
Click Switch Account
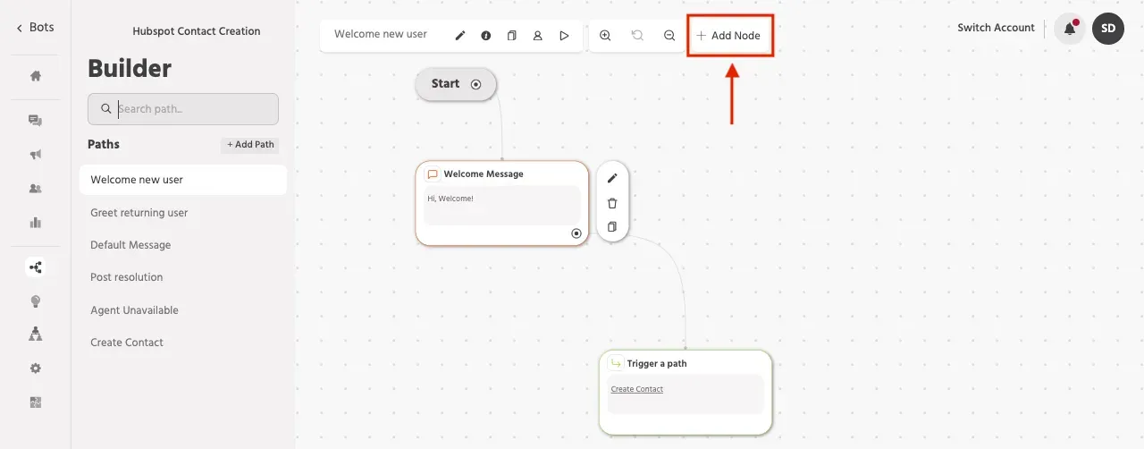pos(996,28)
